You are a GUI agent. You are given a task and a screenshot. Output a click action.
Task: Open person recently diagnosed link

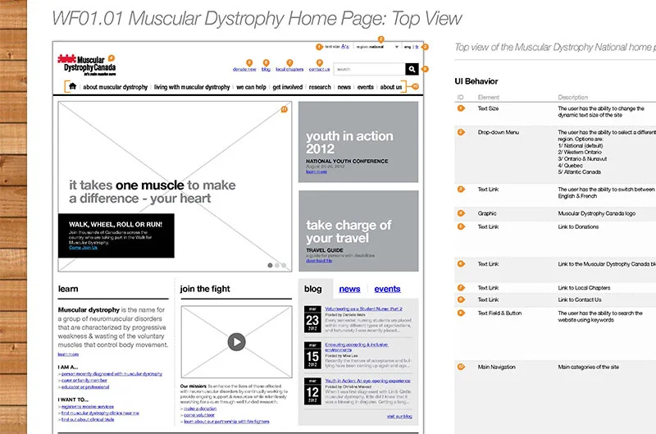click(112, 374)
